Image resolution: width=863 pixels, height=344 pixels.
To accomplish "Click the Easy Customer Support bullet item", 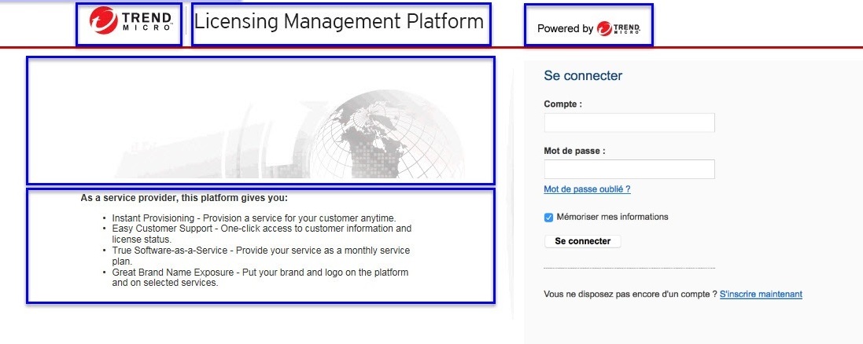I will [261, 233].
